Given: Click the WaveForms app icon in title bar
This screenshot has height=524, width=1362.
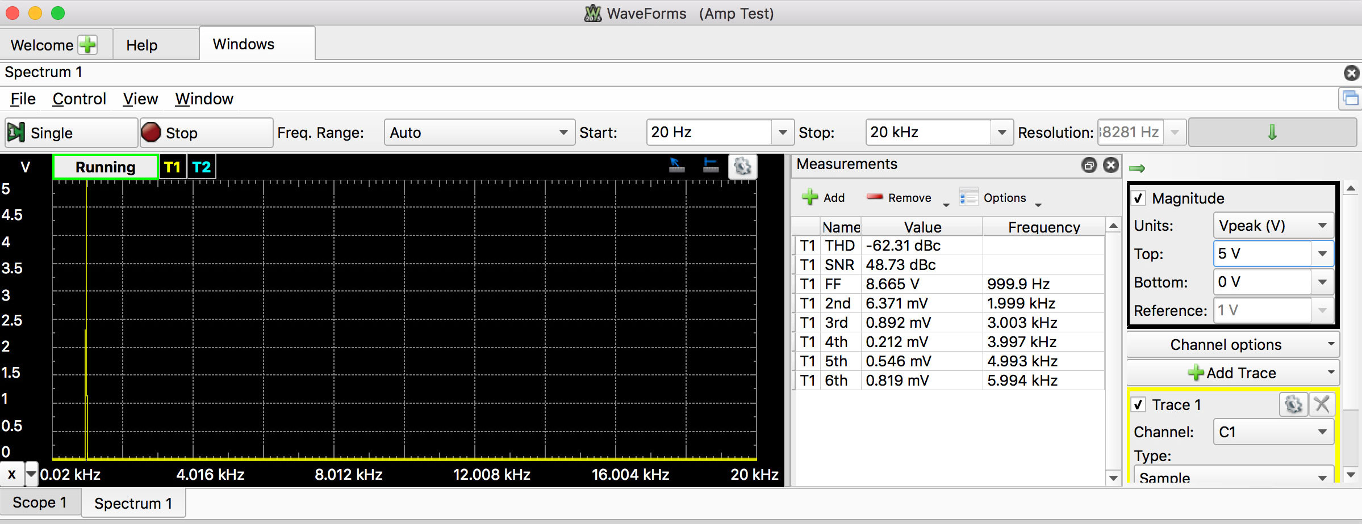Looking at the screenshot, I should coord(592,13).
